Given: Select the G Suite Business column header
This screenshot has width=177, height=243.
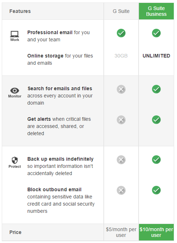Looking at the screenshot, I should click(156, 11).
